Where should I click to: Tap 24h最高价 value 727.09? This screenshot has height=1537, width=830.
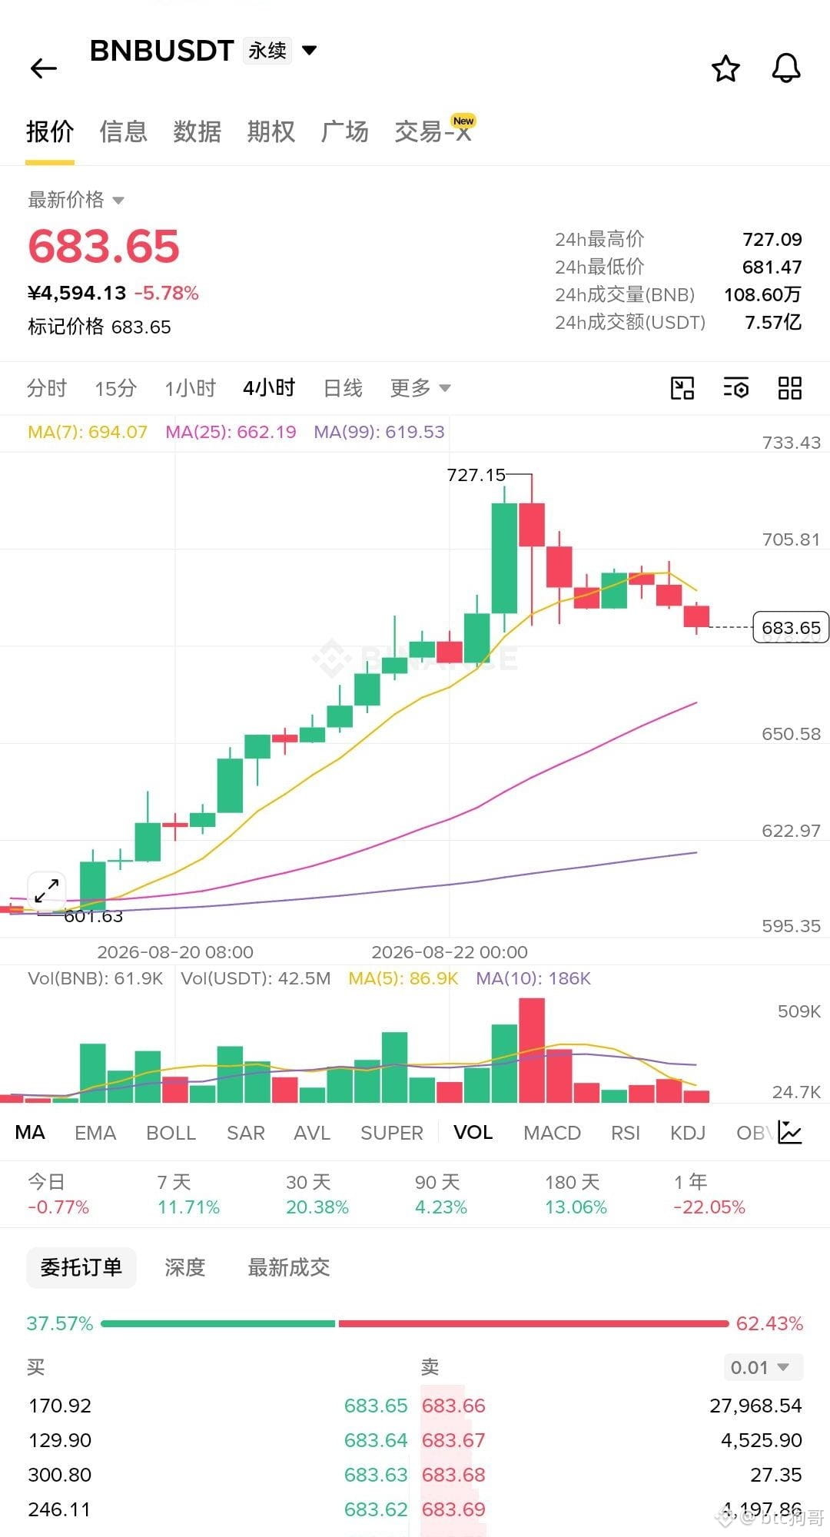pyautogui.click(x=772, y=240)
